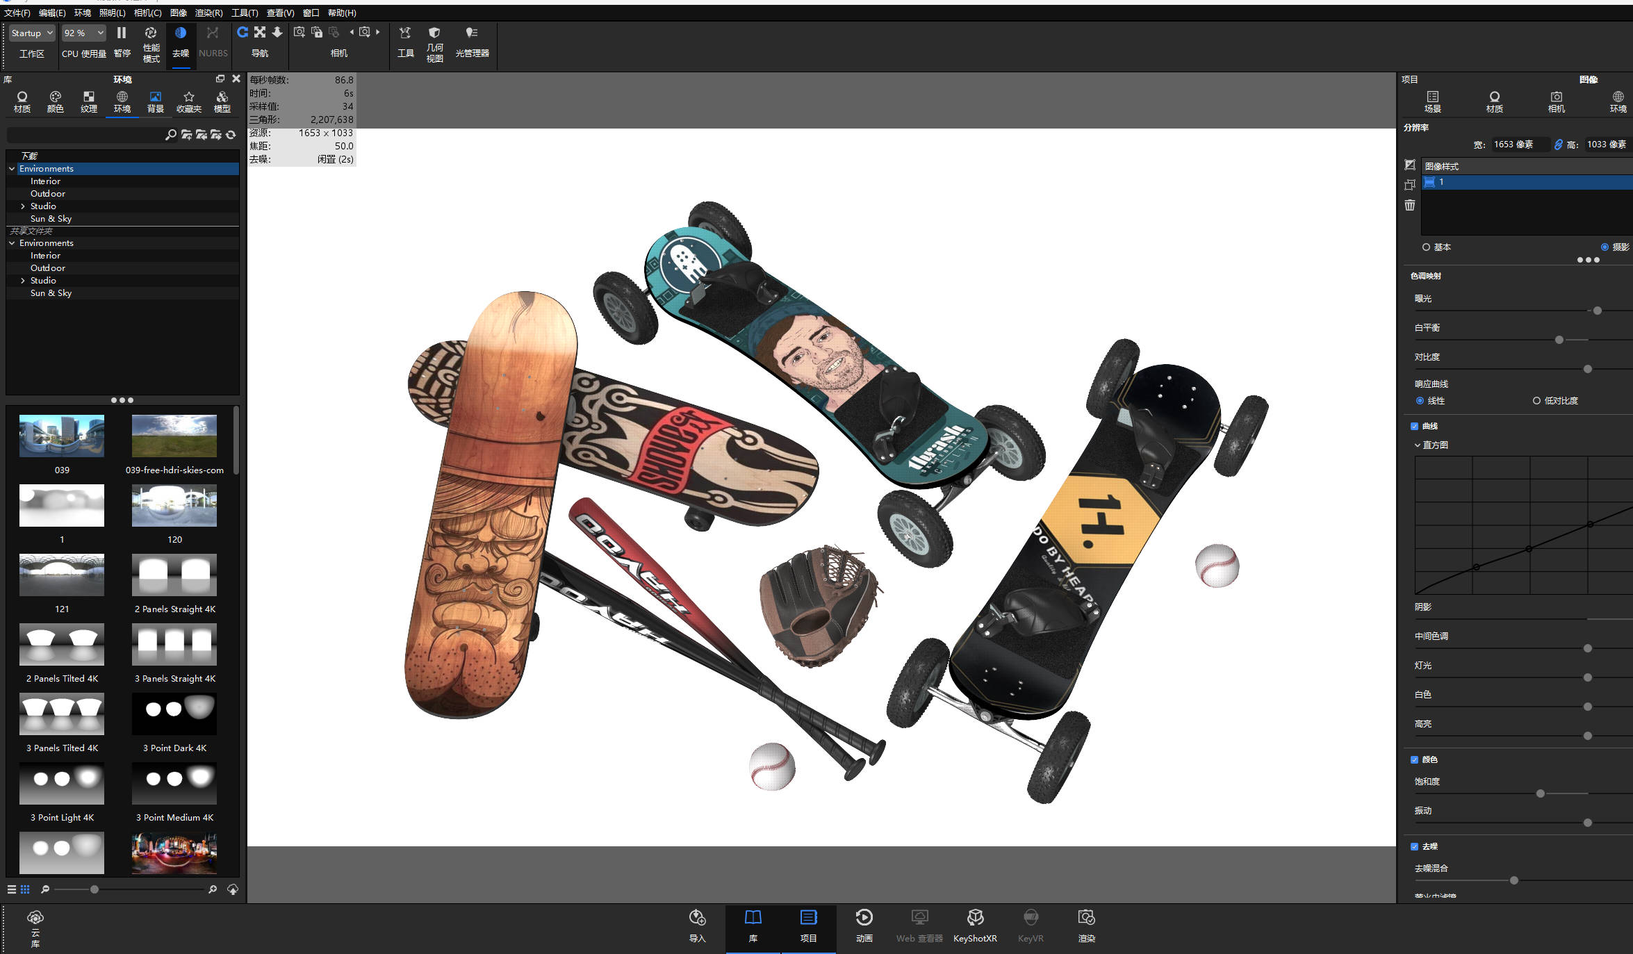Collapse the histogram (直方图) section
The image size is (1633, 954).
[1418, 445]
